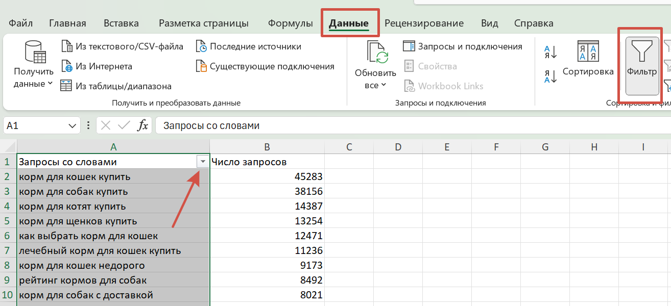Click cell 'Число запросов'
Viewport: 671px width, 306px height.
267,162
